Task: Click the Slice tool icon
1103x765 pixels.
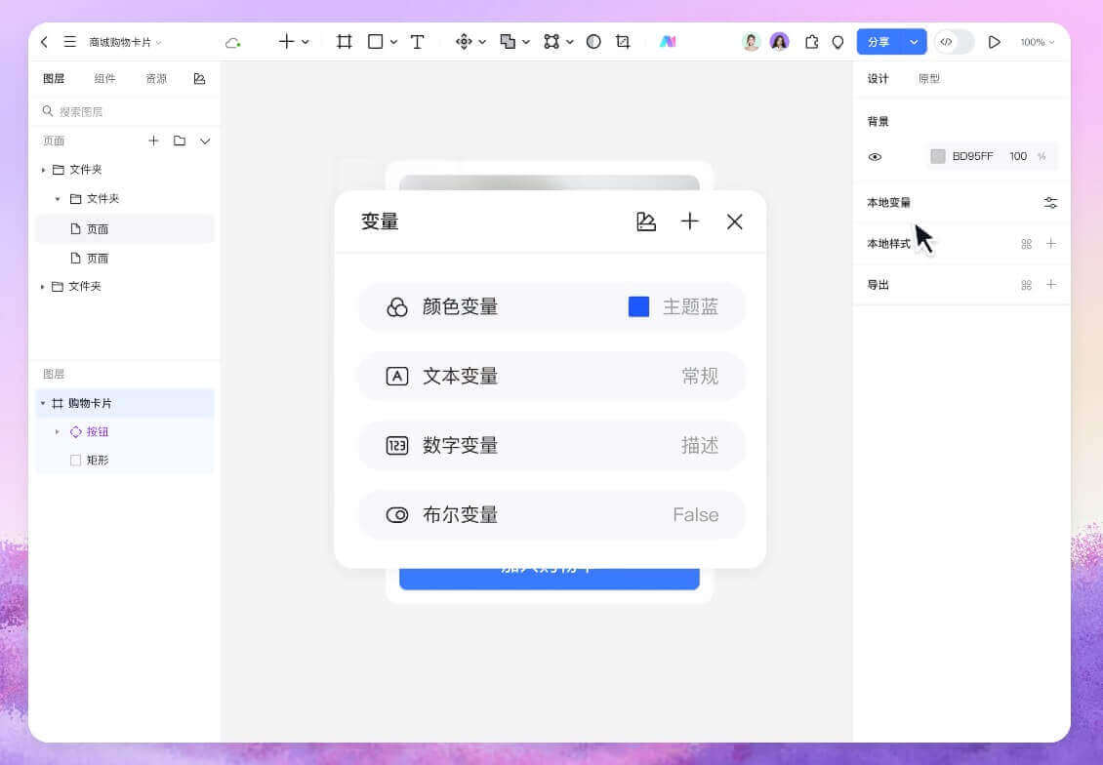Action: 623,42
